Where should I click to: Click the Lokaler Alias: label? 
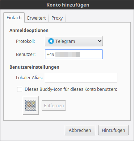pyautogui.click(x=29, y=78)
